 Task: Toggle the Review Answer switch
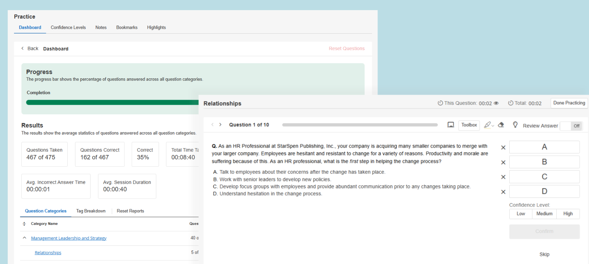tap(571, 126)
